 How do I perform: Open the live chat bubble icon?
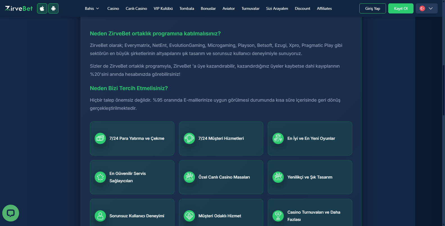click(x=11, y=213)
